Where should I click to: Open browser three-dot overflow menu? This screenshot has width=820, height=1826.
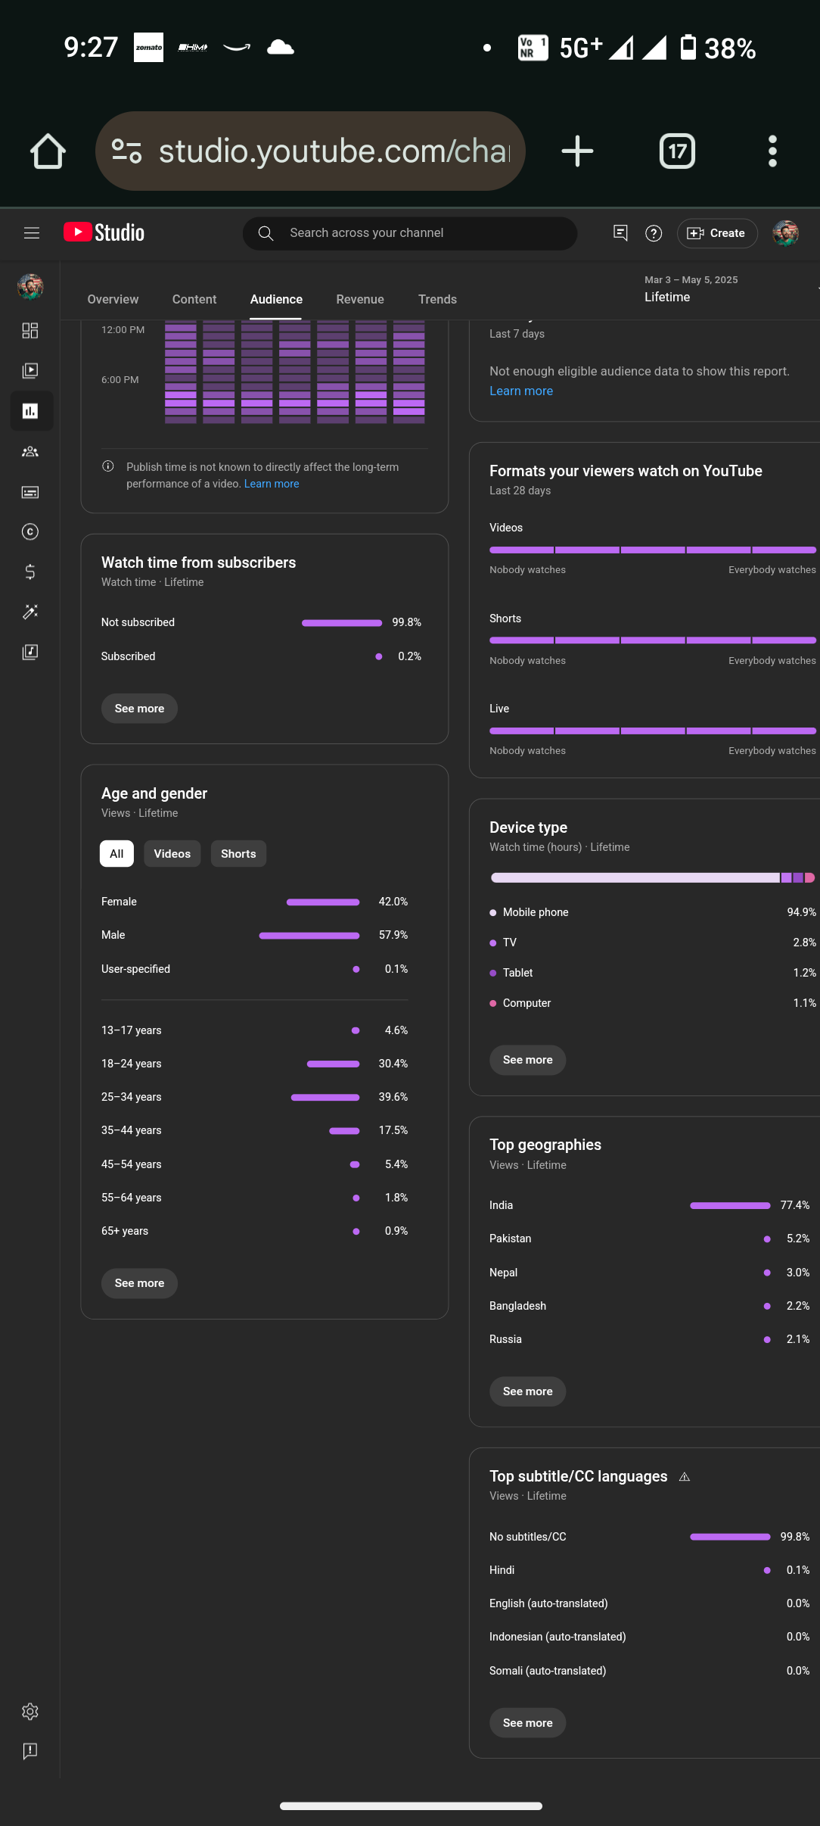coord(772,151)
